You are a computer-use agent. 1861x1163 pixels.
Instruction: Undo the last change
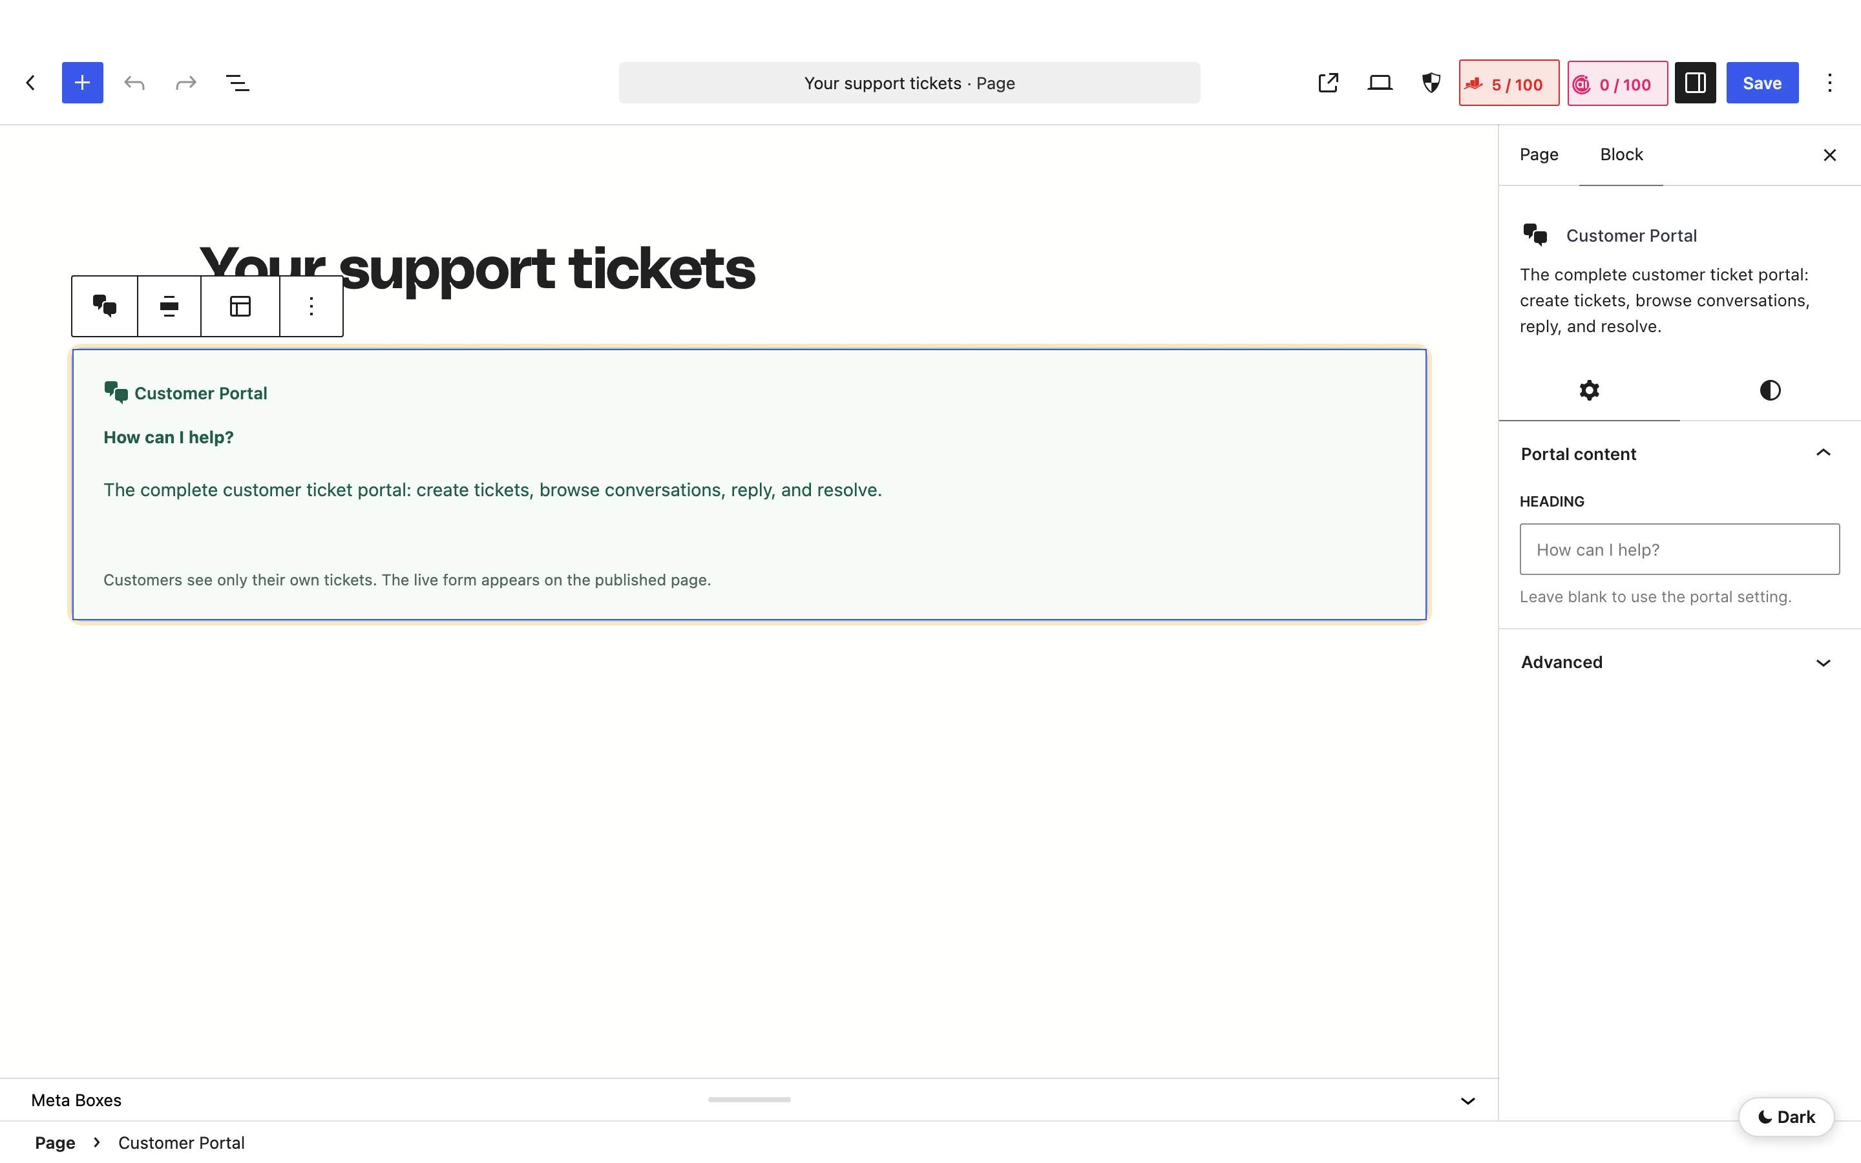[134, 83]
